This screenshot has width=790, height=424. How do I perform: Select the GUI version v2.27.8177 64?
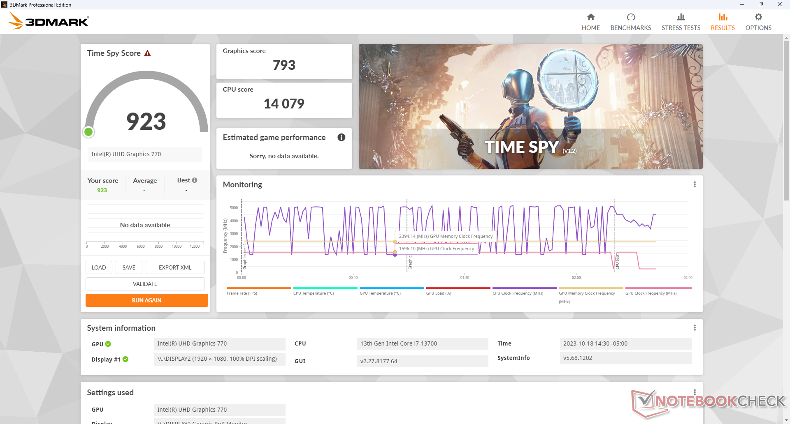point(423,361)
